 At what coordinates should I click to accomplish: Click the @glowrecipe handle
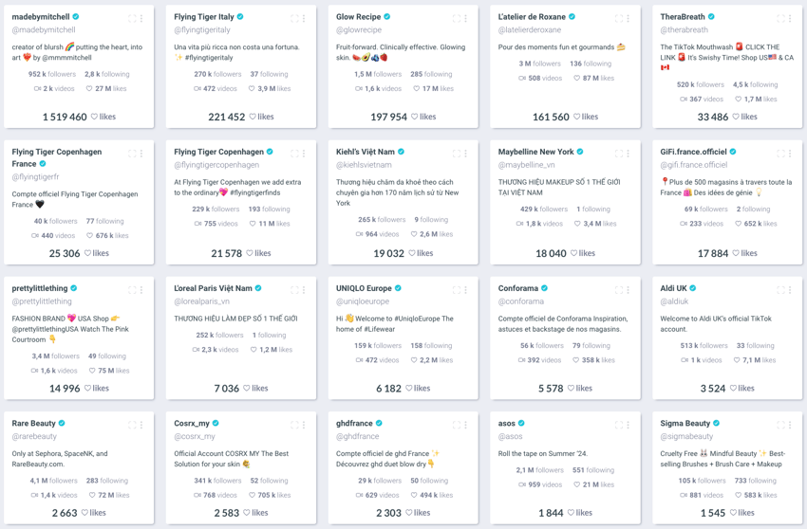click(359, 30)
